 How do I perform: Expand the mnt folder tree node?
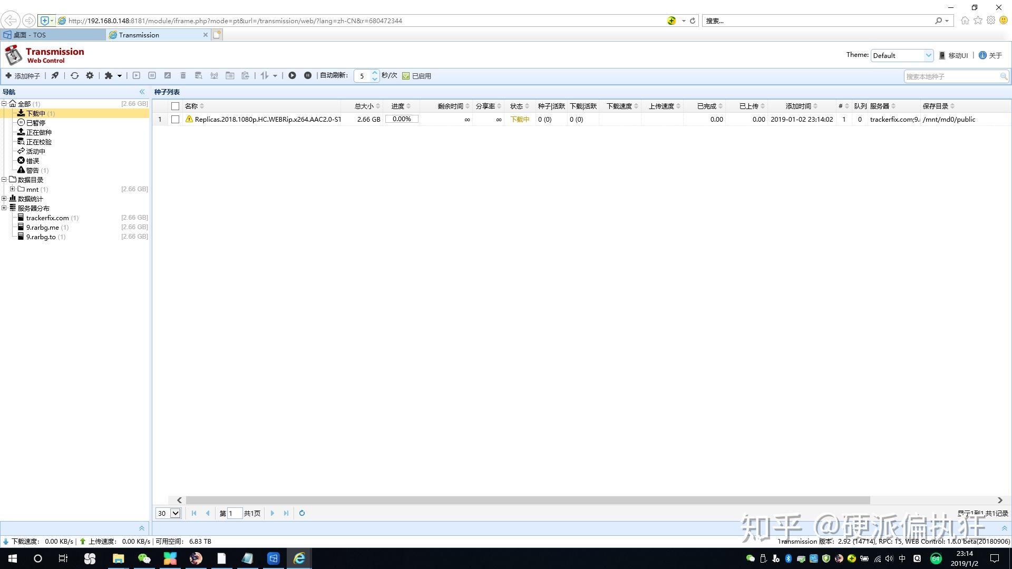pyautogui.click(x=12, y=189)
